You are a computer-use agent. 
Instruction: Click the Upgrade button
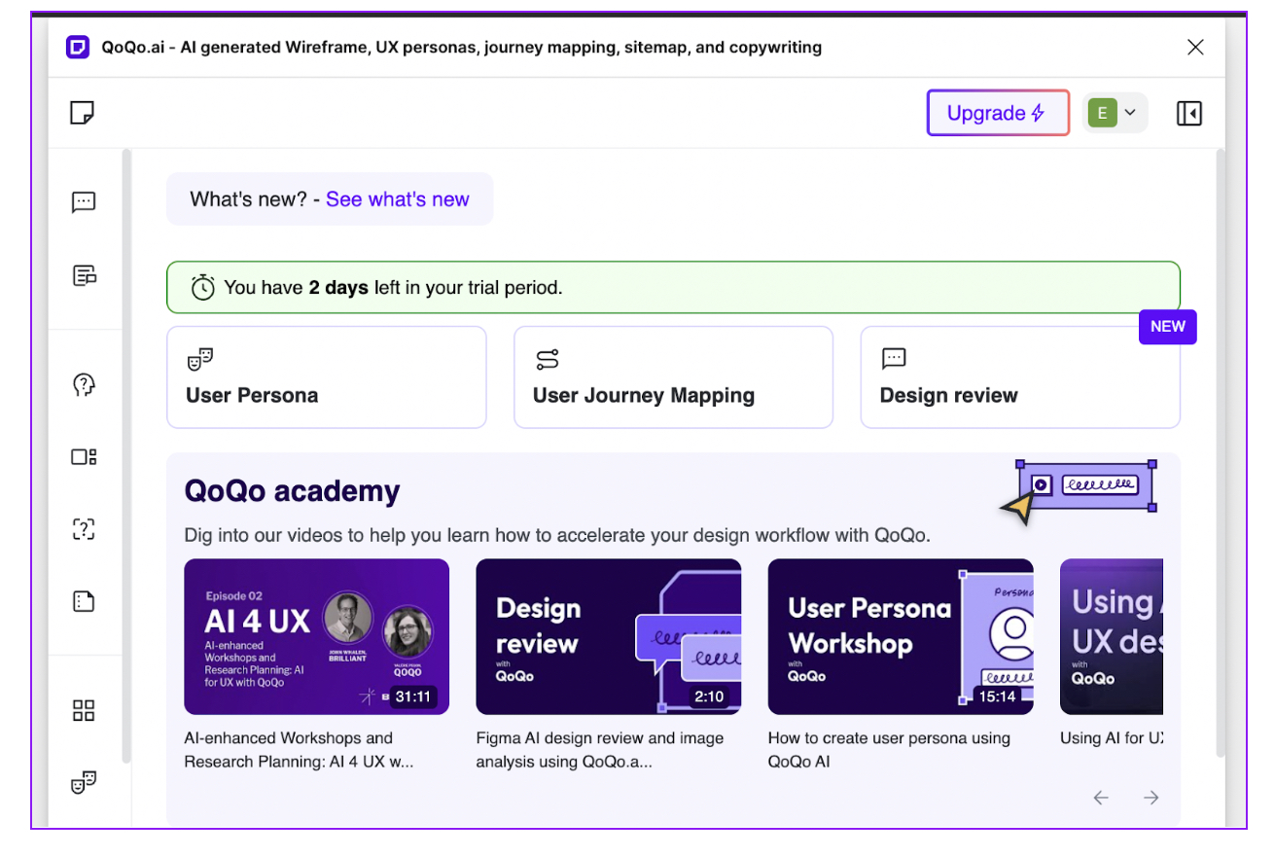point(998,112)
